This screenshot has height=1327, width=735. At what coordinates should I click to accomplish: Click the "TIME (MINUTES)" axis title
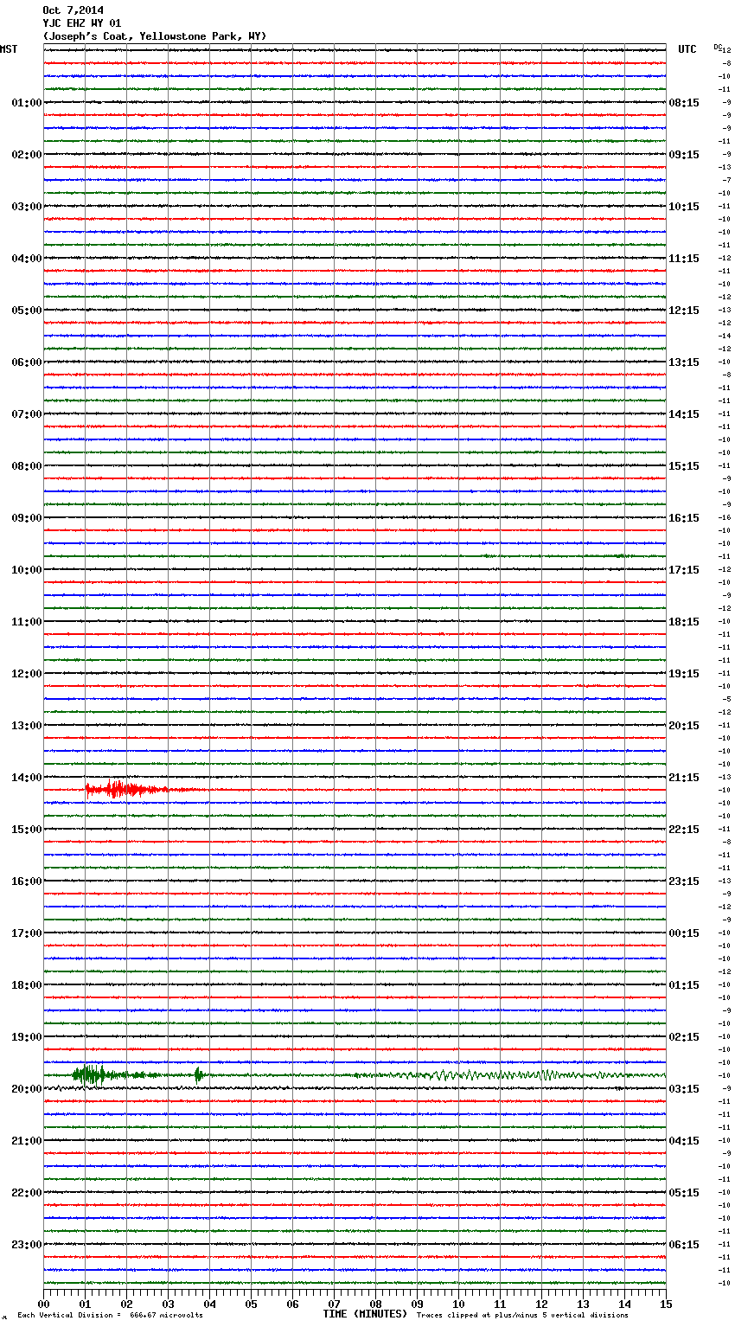pyautogui.click(x=365, y=1314)
